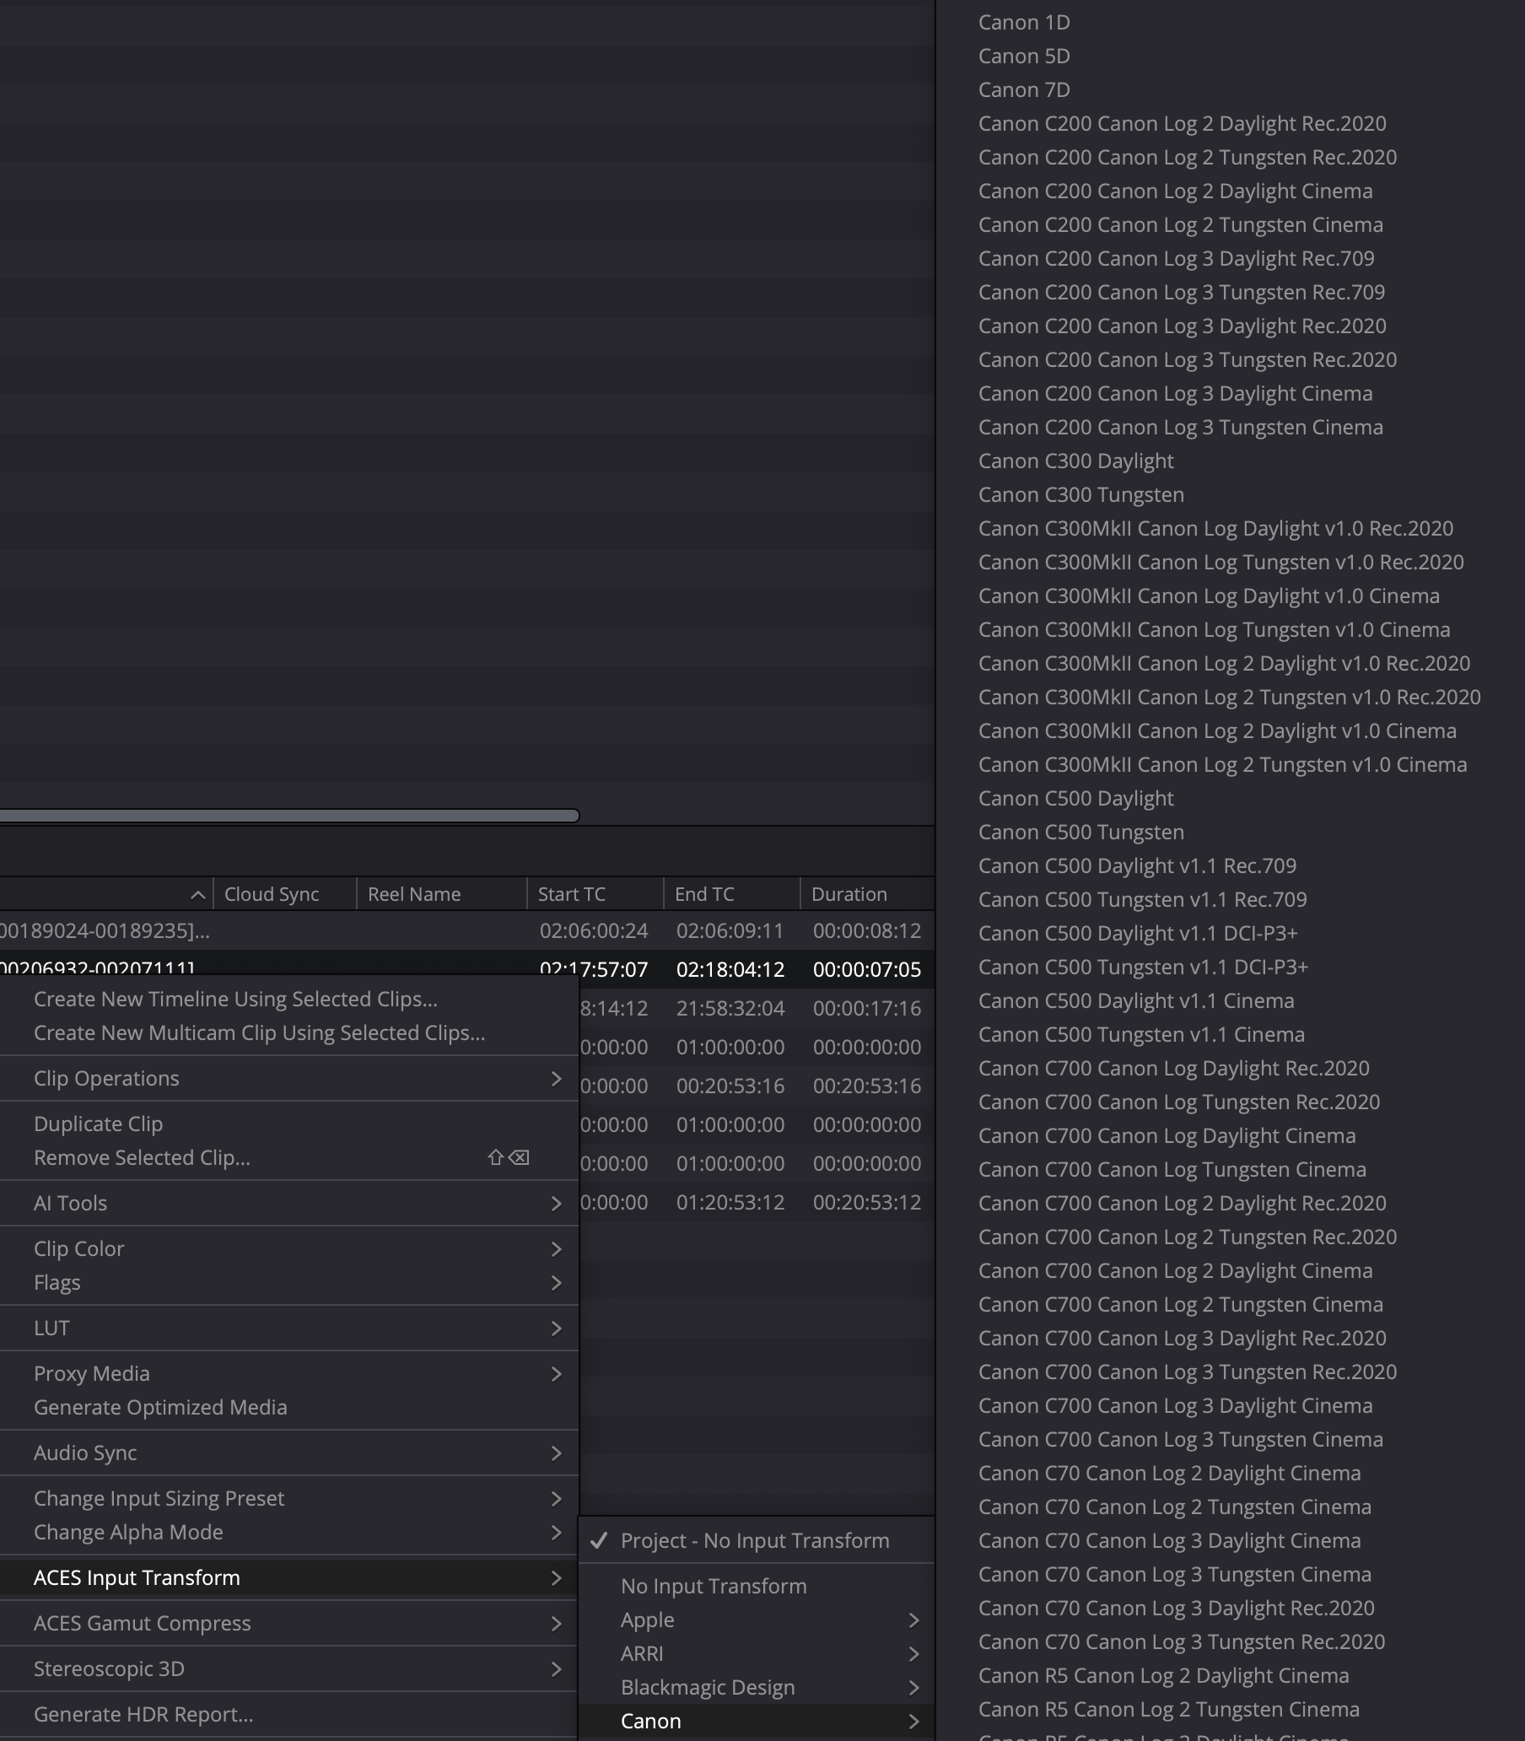Open the Stereoscopic 3D submenu

[x=288, y=1668]
